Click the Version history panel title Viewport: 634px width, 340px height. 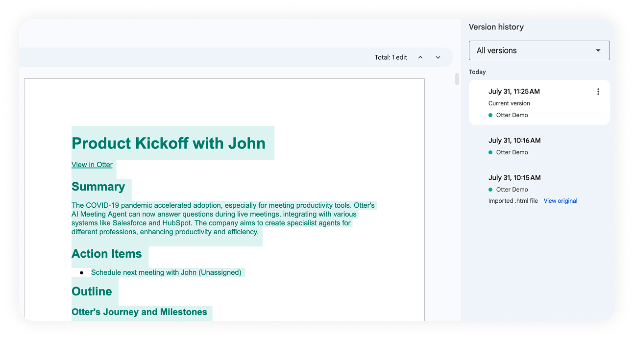(x=496, y=27)
